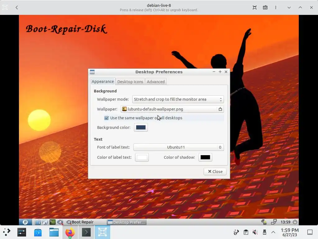Expand the hidden system tray icons arrow
Image resolution: width=318 pixels, height=239 pixels.
273,232
